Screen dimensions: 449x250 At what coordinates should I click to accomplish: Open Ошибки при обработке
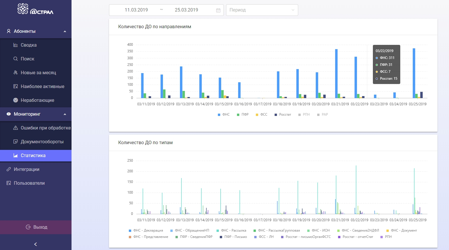click(x=36, y=128)
